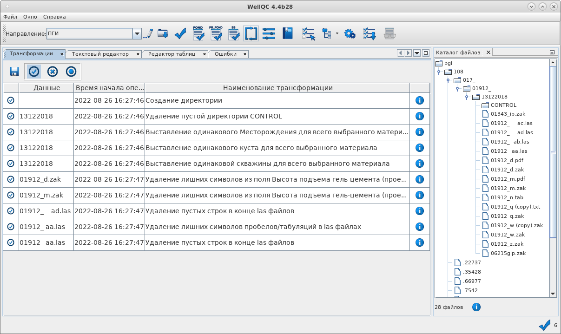Maximize the editor tab panel

[425, 53]
